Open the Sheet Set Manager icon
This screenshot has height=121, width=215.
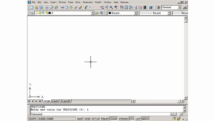(x=135, y=7)
